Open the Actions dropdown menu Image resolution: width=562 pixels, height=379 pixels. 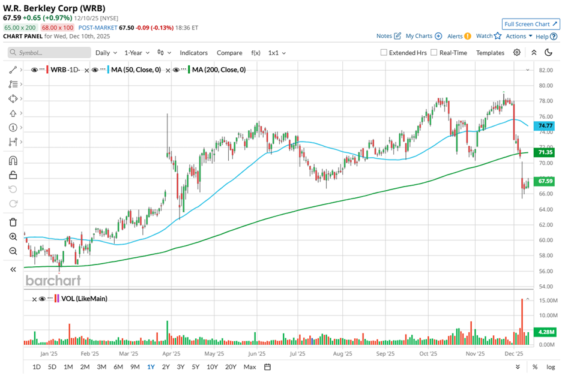coord(519,37)
